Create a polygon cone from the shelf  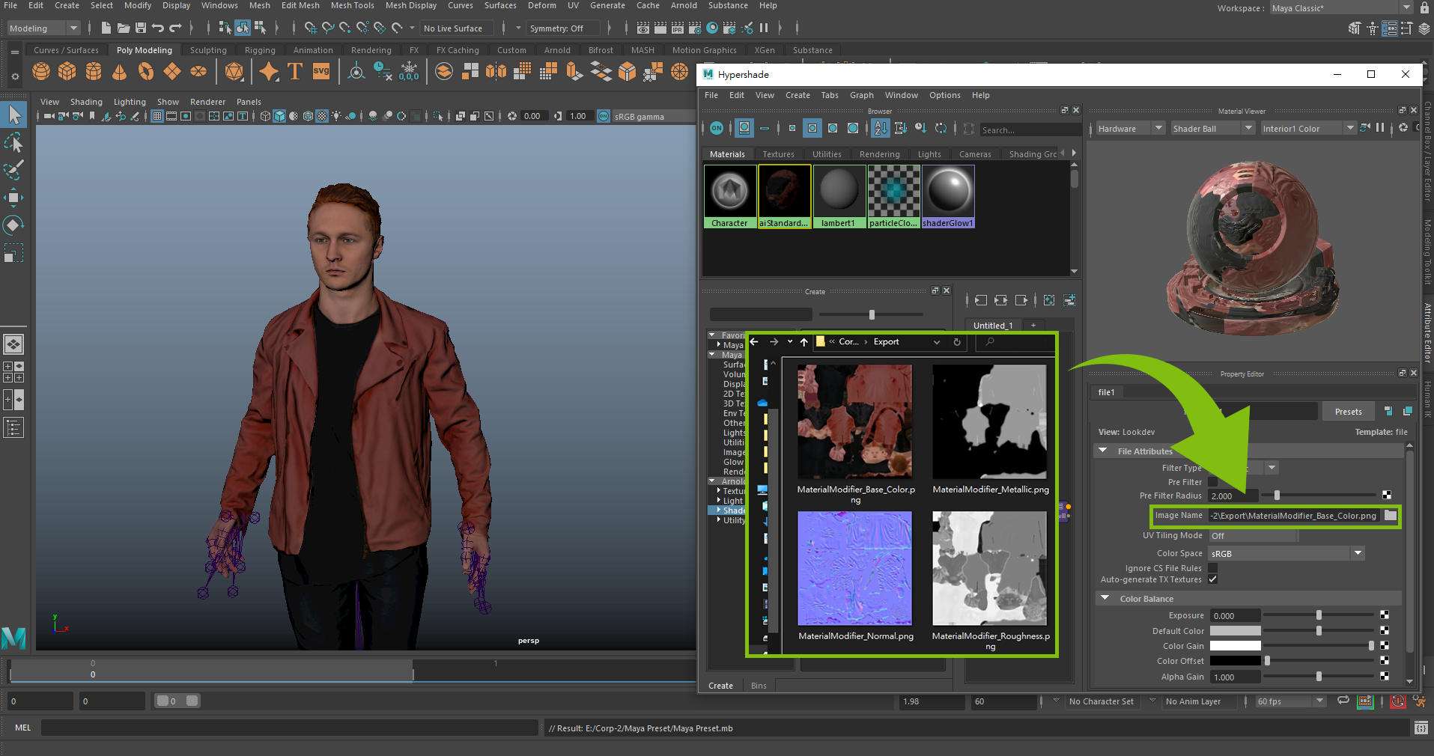pyautogui.click(x=119, y=71)
